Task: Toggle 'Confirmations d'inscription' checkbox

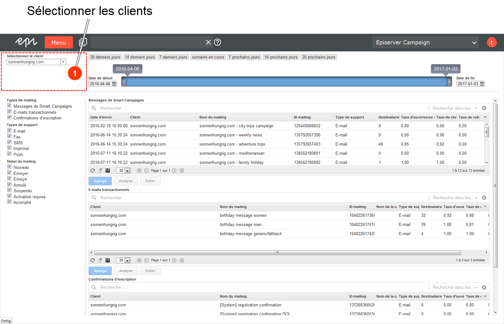Action: 9,117
